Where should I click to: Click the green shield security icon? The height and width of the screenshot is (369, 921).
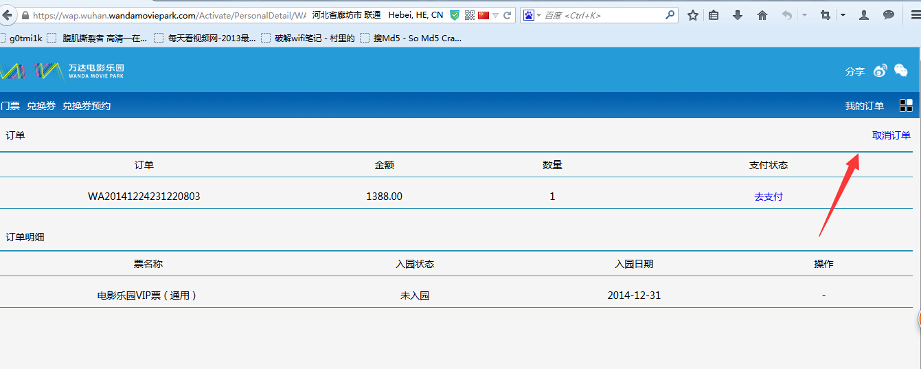pos(455,15)
